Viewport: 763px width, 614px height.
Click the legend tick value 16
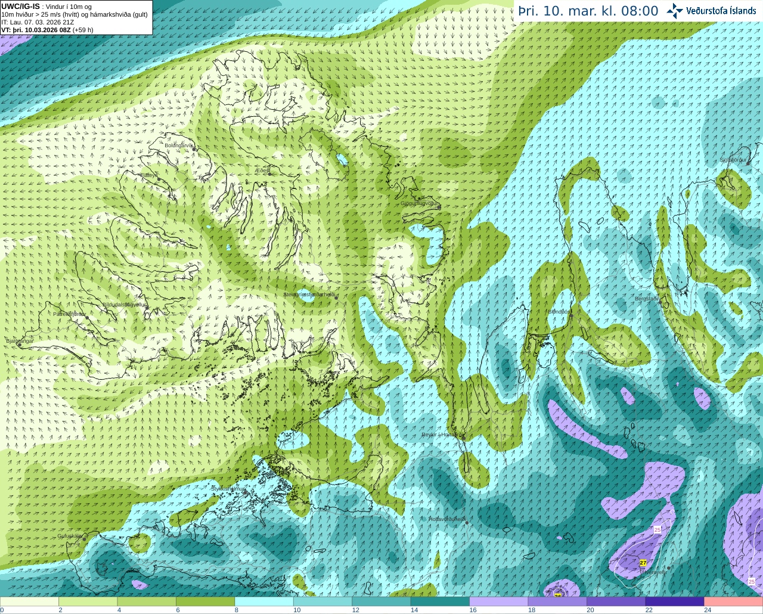point(473,610)
